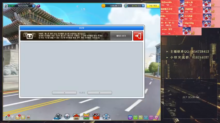
Task: Click the gold coin currency icon
Action: (x=103, y=6)
